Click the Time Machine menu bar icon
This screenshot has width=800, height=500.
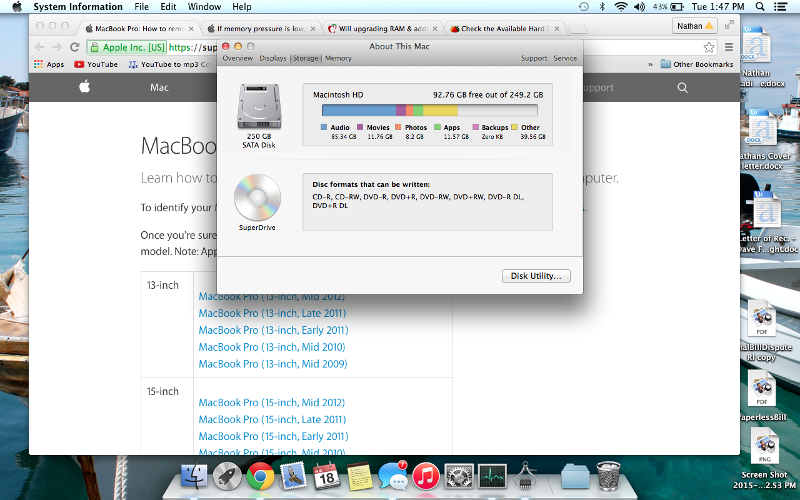coord(583,7)
